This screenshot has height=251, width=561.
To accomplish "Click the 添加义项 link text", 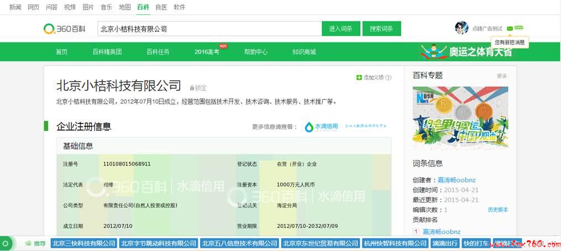I will click(x=373, y=78).
